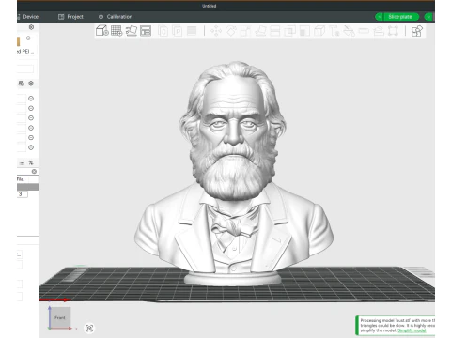This screenshot has width=451, height=338.
Task: Select the Move gizmo tool
Action: point(216,31)
